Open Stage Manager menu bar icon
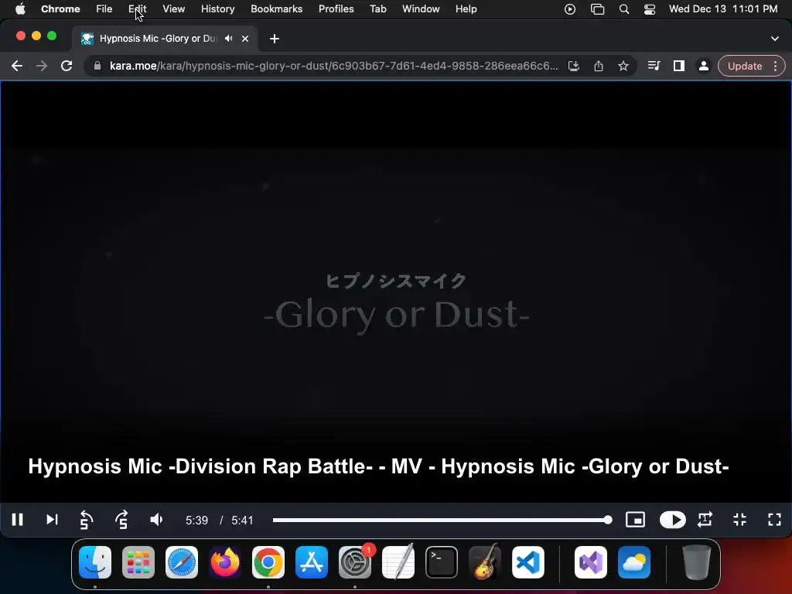This screenshot has width=792, height=594. click(x=598, y=9)
